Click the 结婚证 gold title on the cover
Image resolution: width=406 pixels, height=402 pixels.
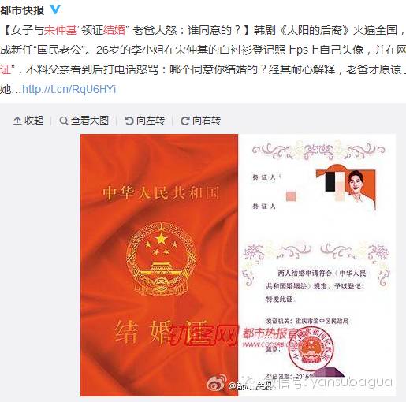tap(162, 332)
